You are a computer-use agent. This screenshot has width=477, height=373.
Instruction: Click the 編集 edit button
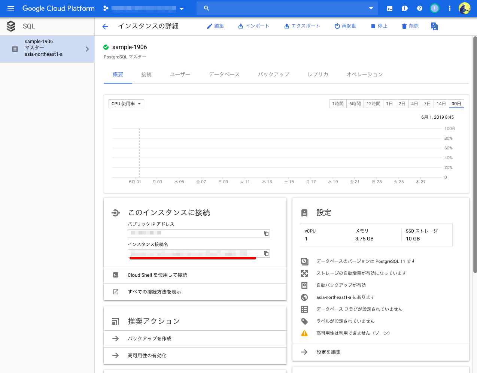coord(215,26)
